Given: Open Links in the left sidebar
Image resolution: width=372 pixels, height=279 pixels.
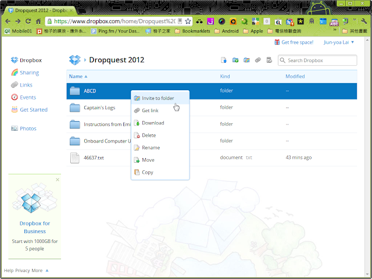Looking at the screenshot, I should (x=22, y=85).
